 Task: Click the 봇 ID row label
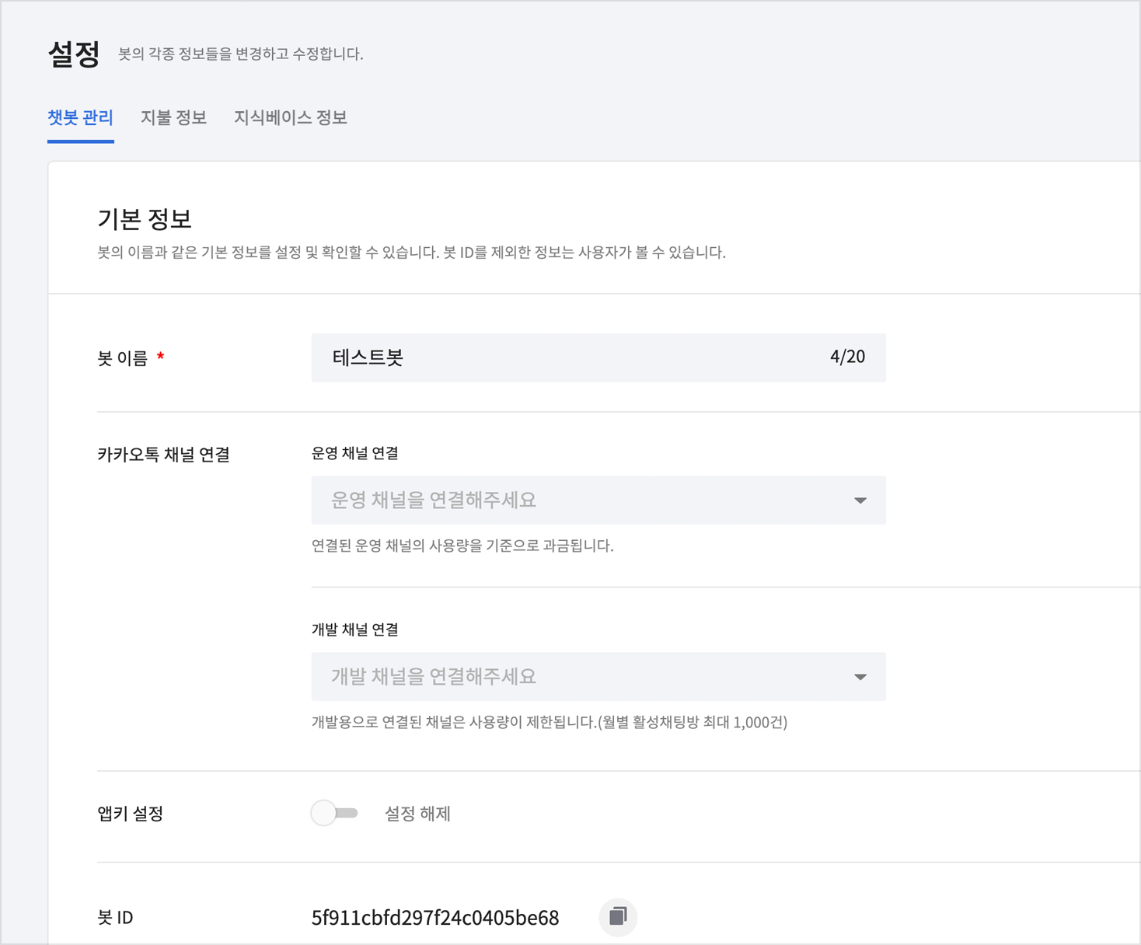(115, 918)
